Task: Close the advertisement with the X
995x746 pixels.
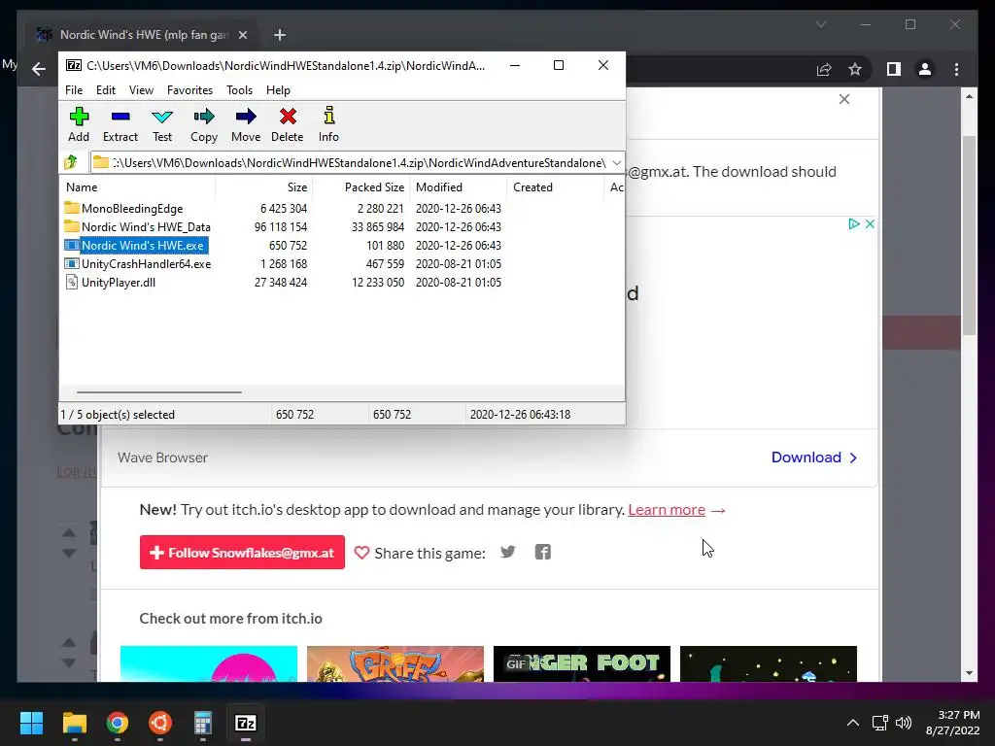Action: (870, 224)
